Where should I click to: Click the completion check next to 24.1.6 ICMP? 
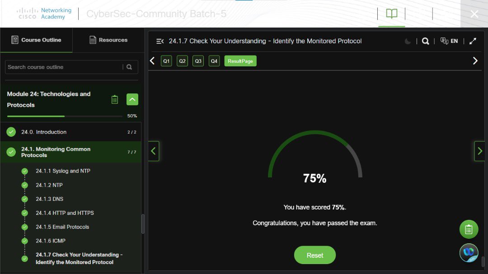click(x=24, y=241)
